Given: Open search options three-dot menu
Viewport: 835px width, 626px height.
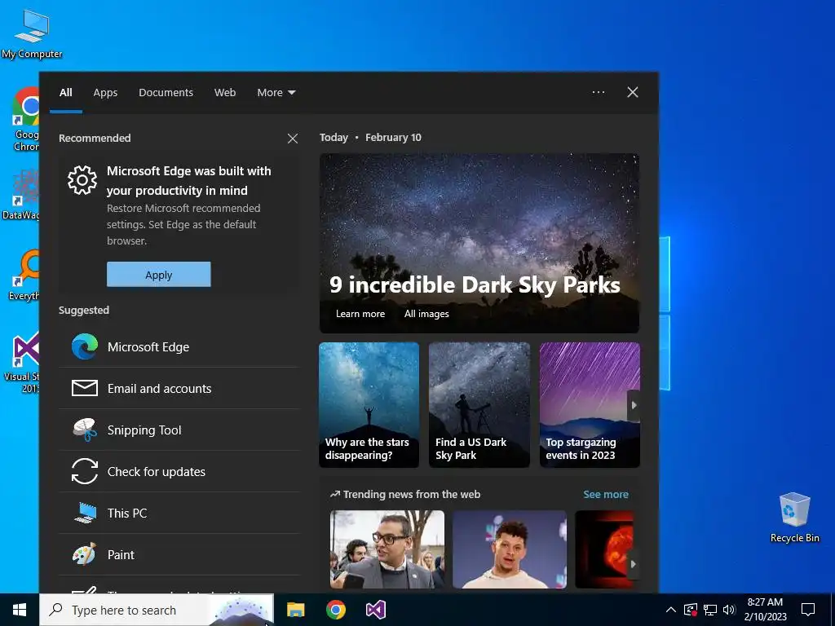Looking at the screenshot, I should [598, 92].
